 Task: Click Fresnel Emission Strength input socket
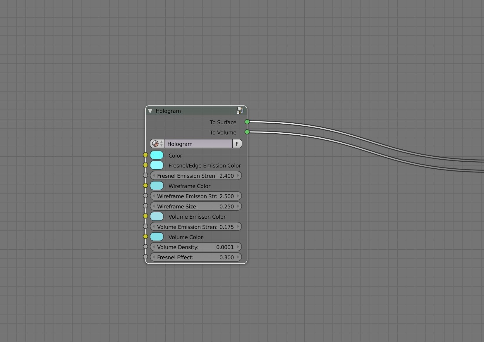[145, 175]
